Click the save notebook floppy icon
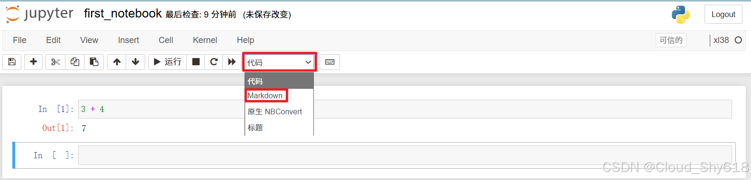 pyautogui.click(x=12, y=62)
